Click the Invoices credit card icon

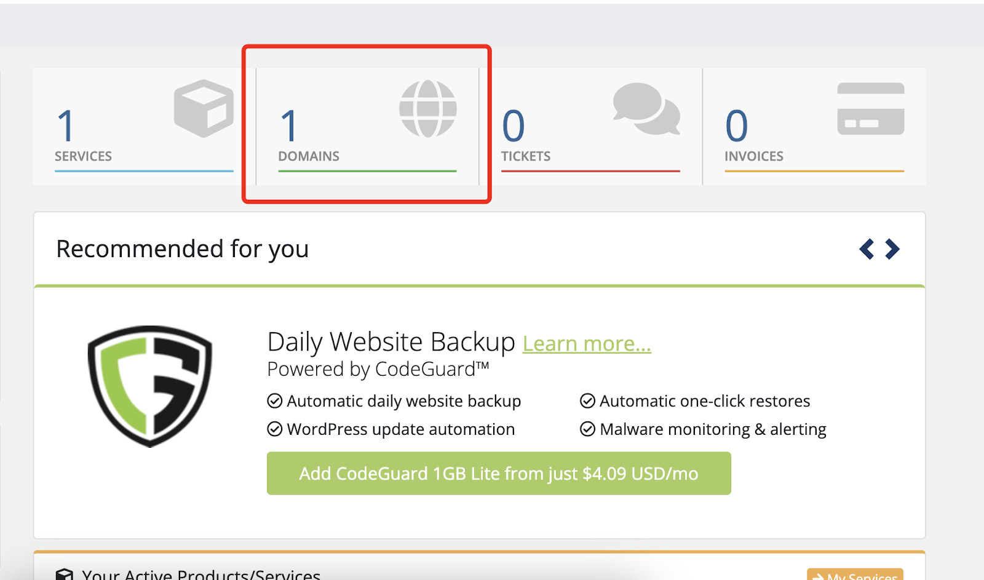point(871,109)
